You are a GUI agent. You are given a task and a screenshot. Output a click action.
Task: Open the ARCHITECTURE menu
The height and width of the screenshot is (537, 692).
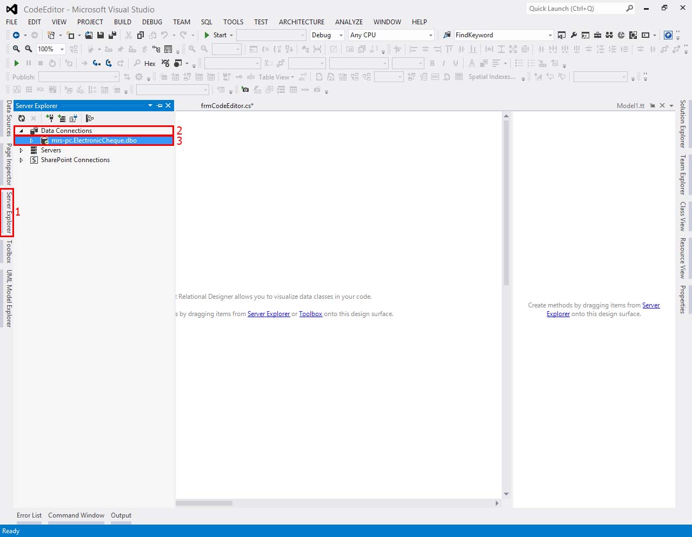(x=302, y=22)
